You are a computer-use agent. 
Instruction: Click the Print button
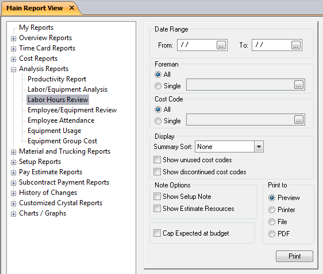pos(294,256)
